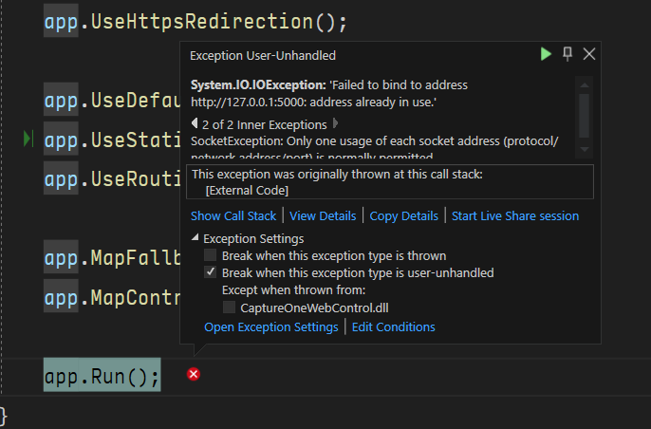This screenshot has width=651, height=429.
Task: Collapse the Exception Settings section
Action: 195,238
